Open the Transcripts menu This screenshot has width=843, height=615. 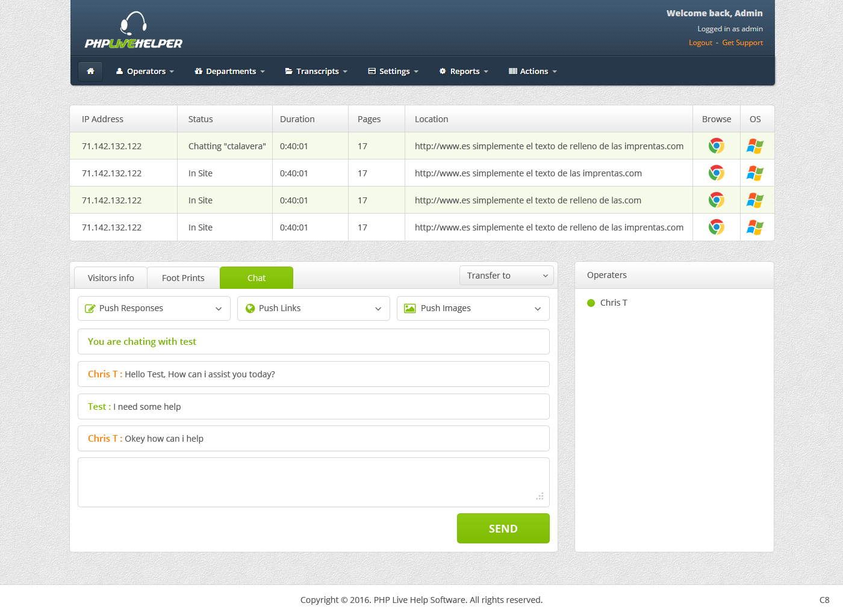click(316, 71)
